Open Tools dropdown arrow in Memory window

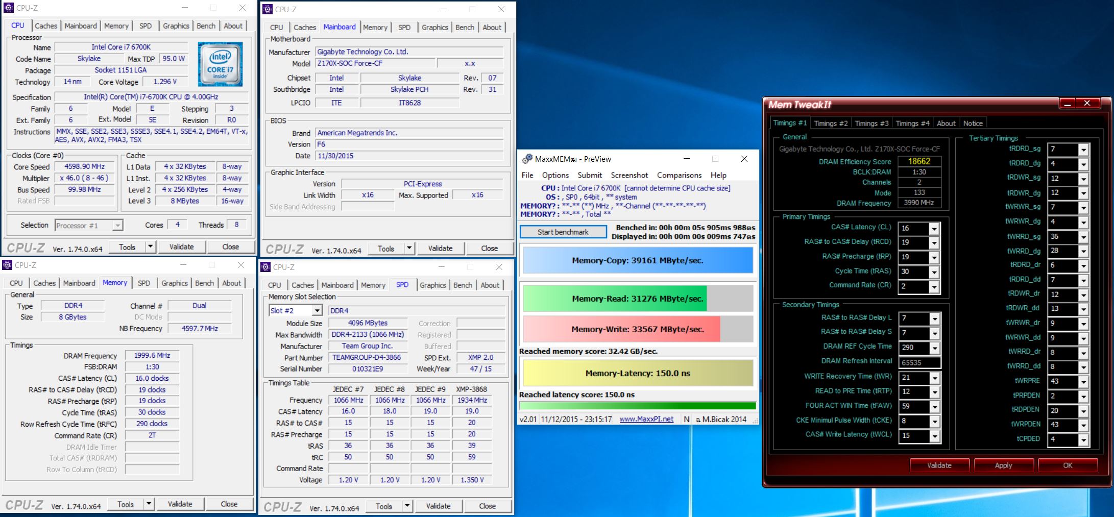149,504
